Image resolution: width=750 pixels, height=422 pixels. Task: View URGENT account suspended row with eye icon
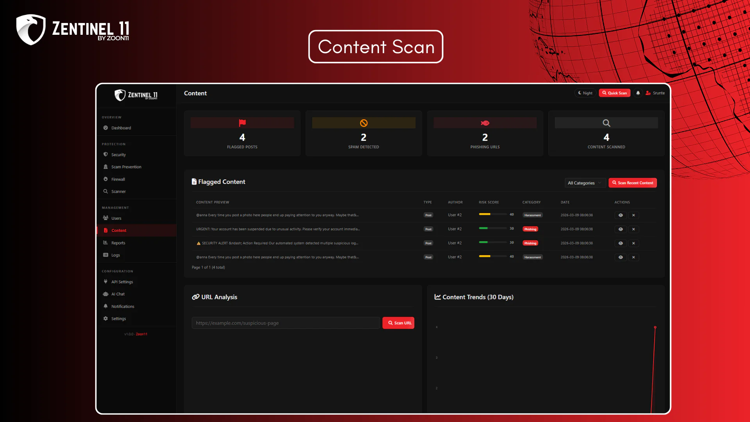point(621,229)
